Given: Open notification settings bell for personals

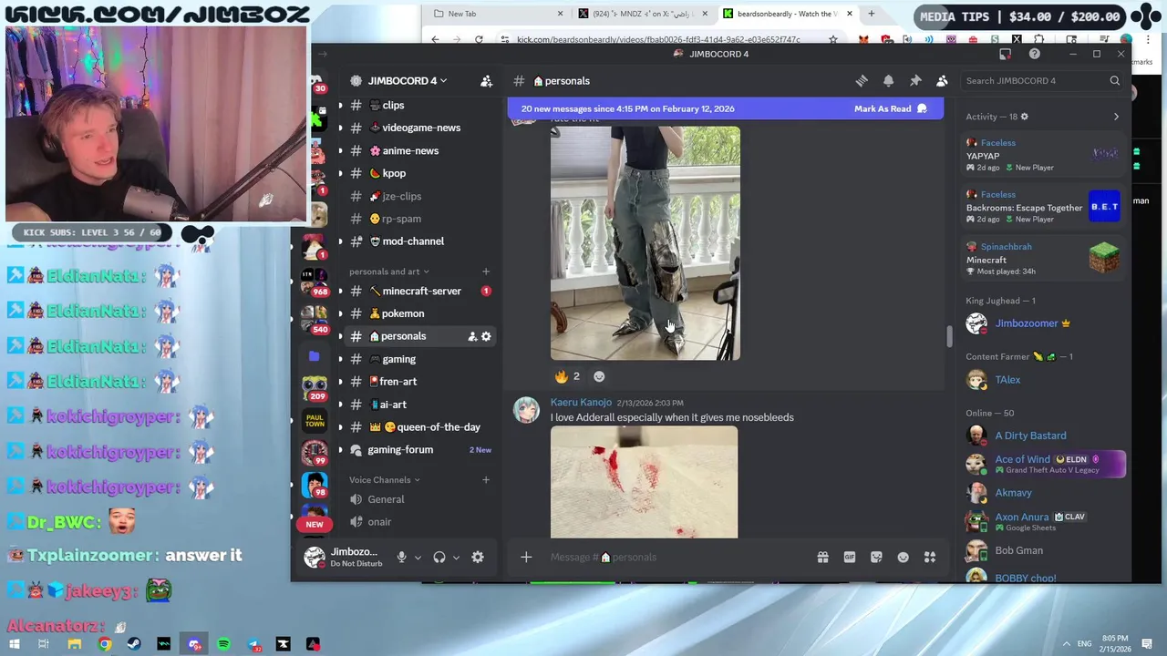Looking at the screenshot, I should pos(888,81).
